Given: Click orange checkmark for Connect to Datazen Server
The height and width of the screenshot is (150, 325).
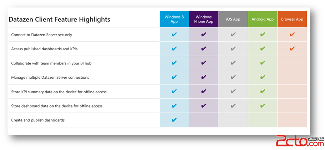Looking at the screenshot, I should coord(292,34).
